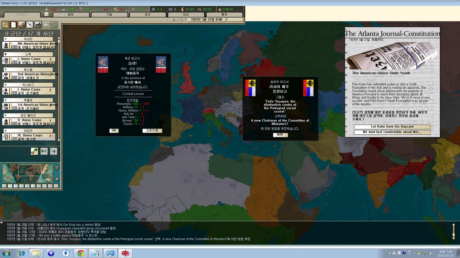Open the 기술 technology tab
The width and height of the screenshot is (460, 258).
pyautogui.click(x=109, y=14)
